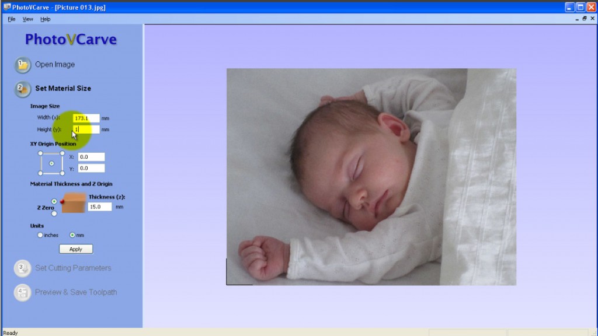The height and width of the screenshot is (336, 598).
Task: Click the Open Image step icon
Action: point(23,65)
